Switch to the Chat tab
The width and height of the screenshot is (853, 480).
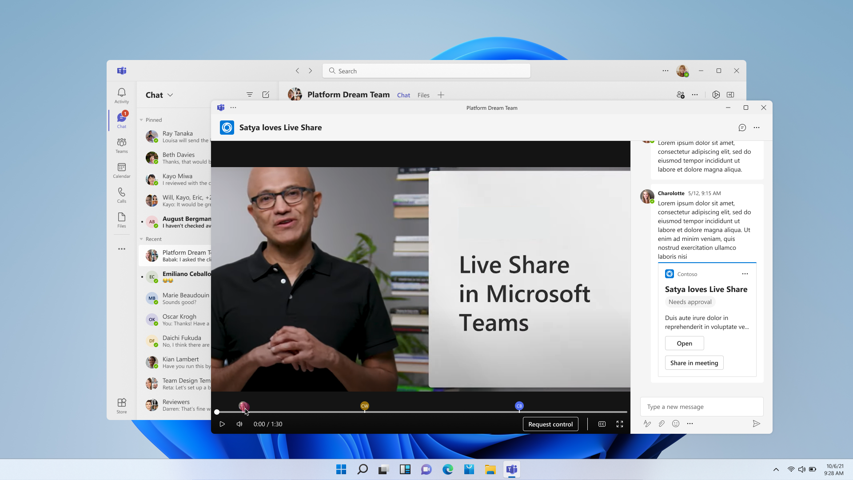pyautogui.click(x=403, y=95)
